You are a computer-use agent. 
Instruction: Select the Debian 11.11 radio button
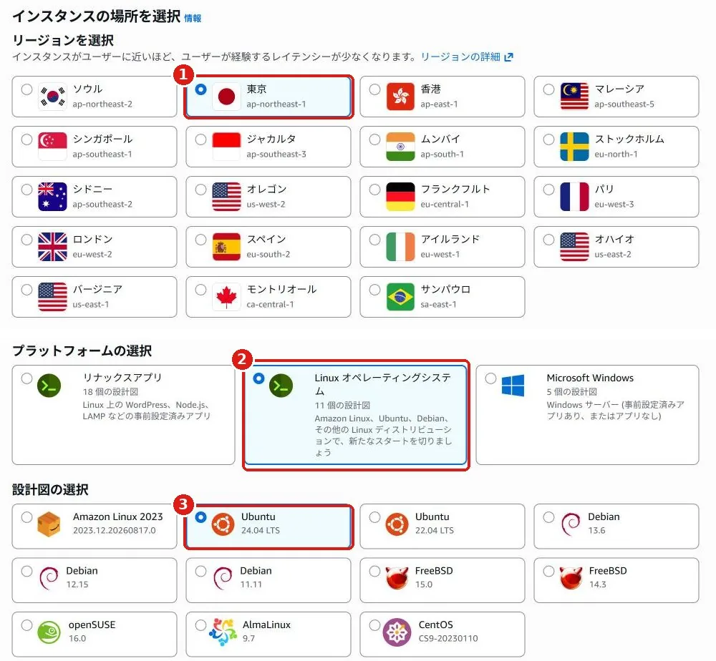(200, 571)
